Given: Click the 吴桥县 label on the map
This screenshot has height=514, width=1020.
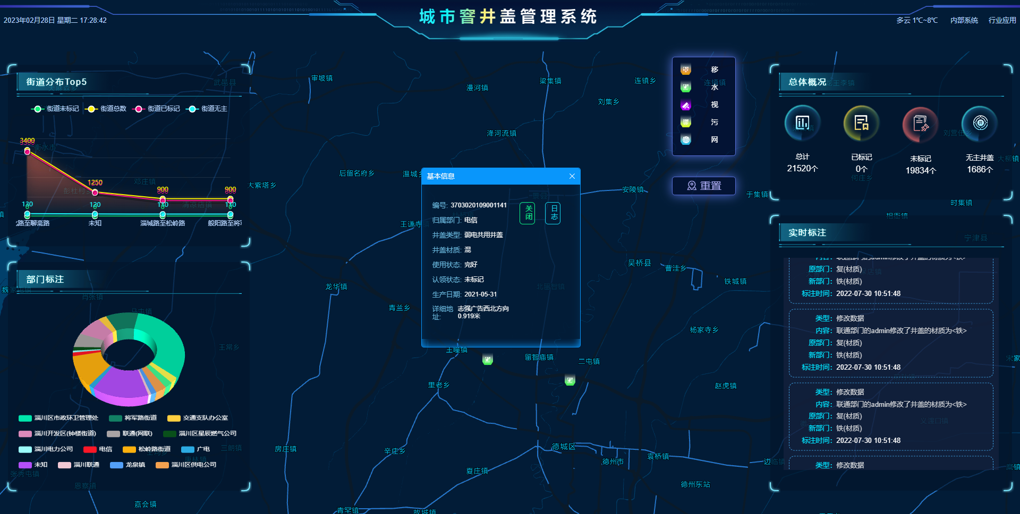Looking at the screenshot, I should click(639, 263).
